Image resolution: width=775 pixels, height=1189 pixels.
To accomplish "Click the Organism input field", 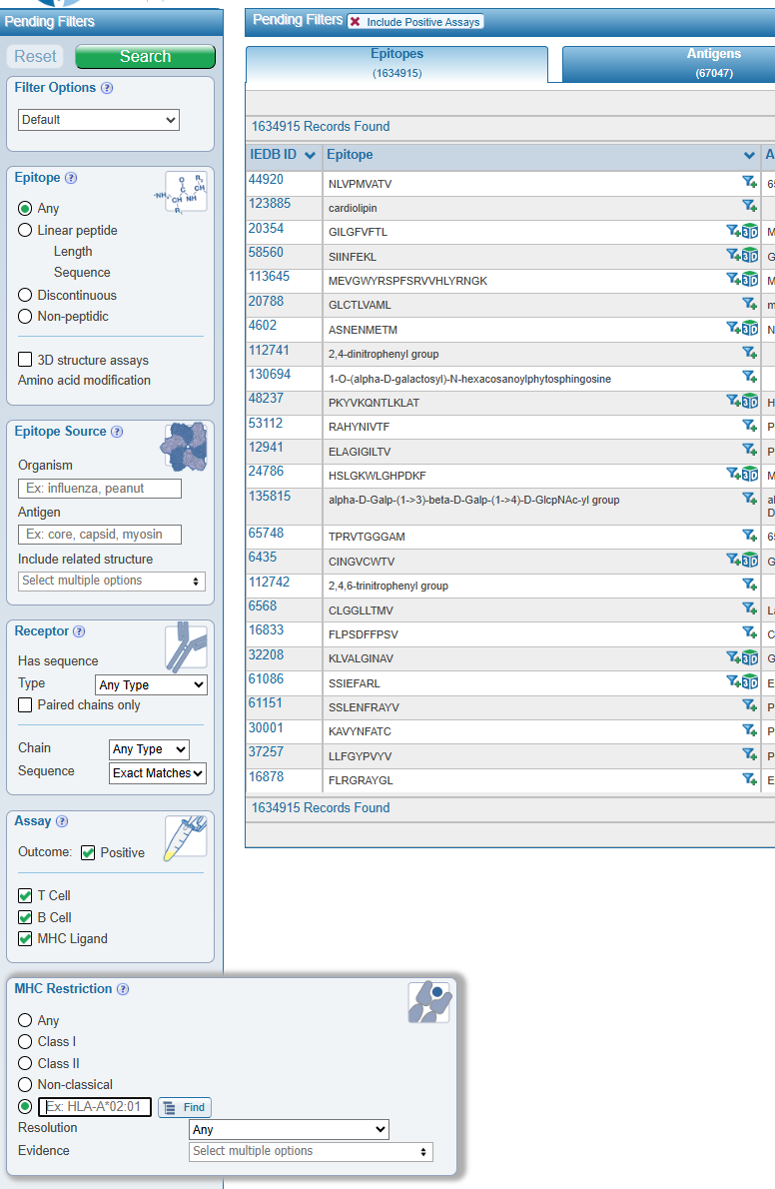I will [100, 489].
